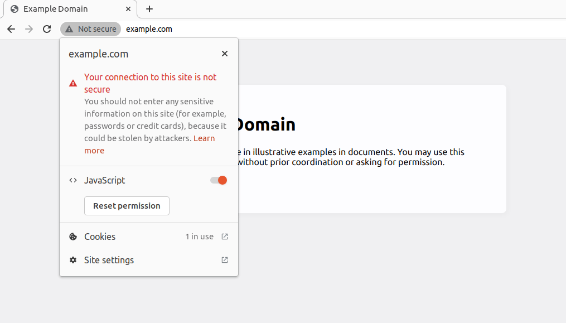This screenshot has height=323, width=566.
Task: Click the partially hidden Domain page heading
Action: point(267,124)
